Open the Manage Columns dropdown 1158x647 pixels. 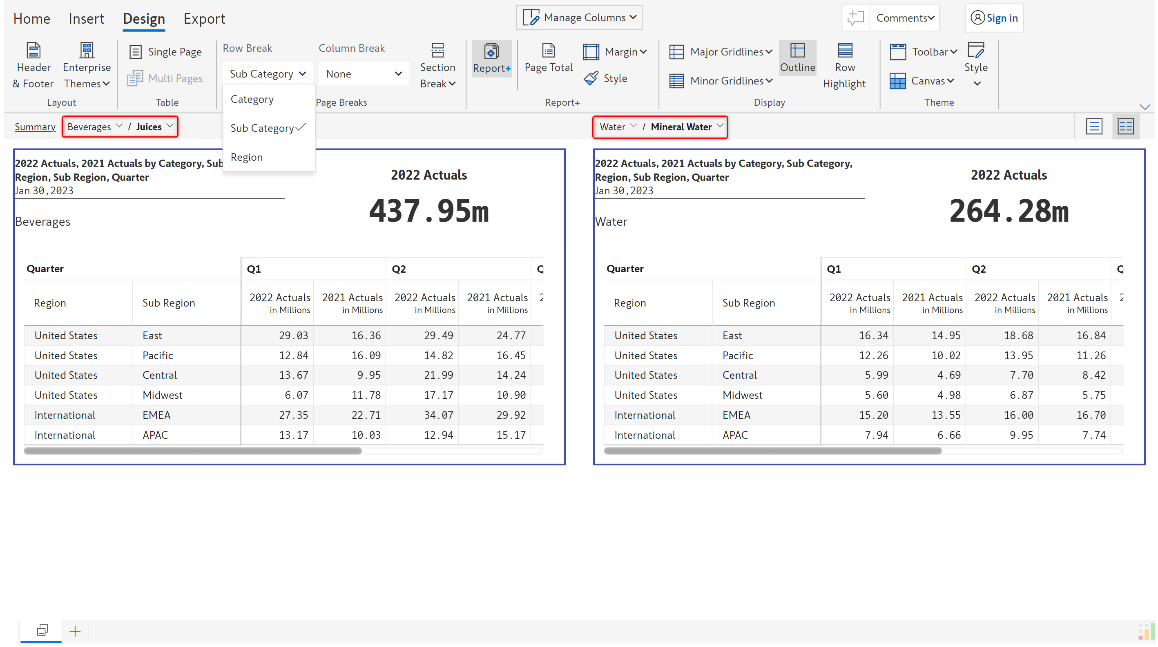(579, 18)
